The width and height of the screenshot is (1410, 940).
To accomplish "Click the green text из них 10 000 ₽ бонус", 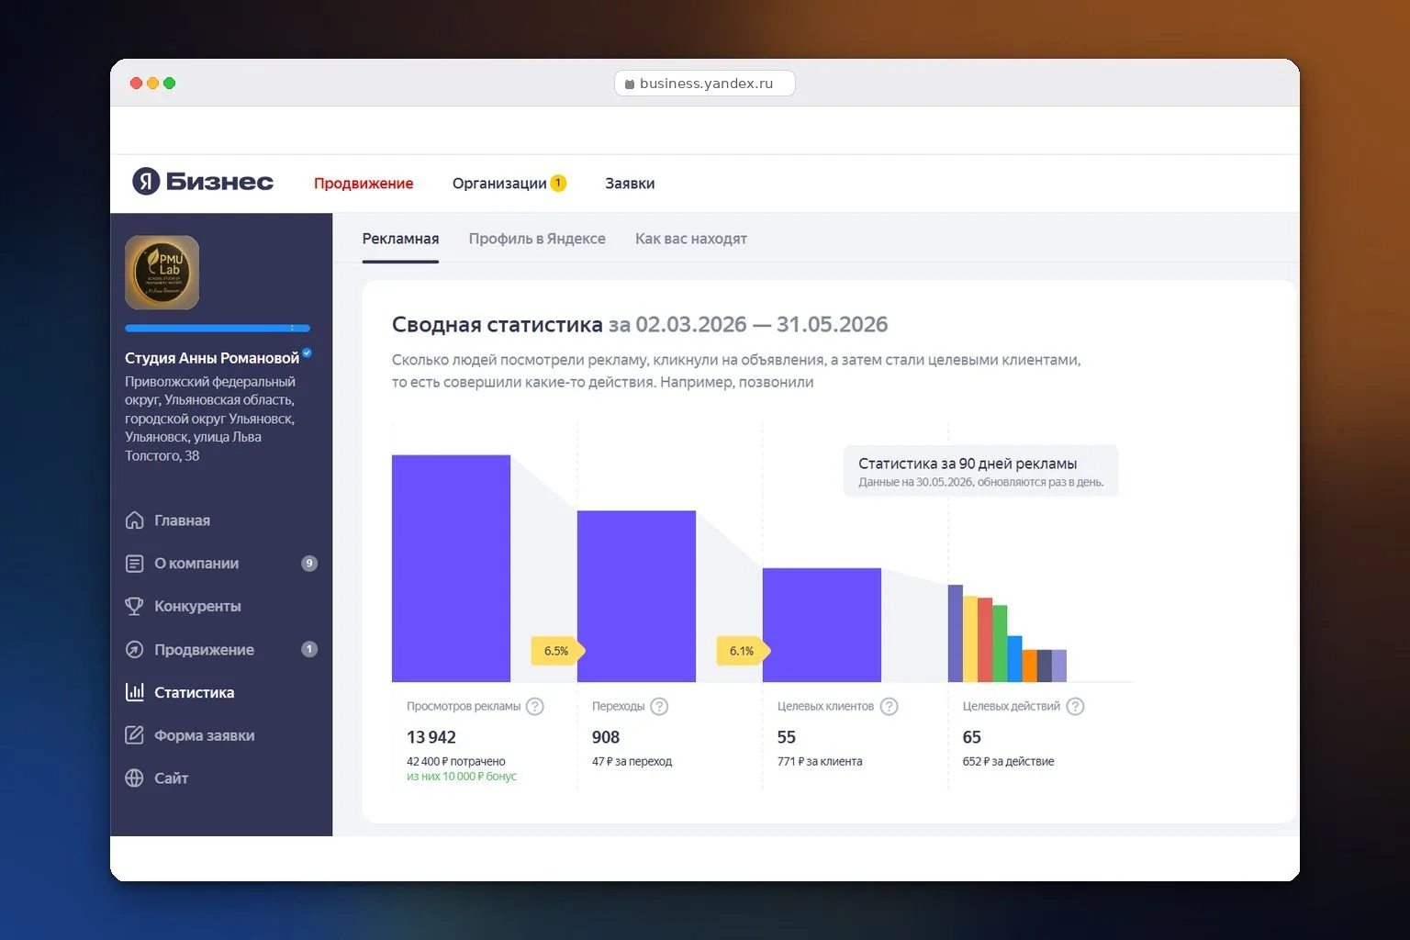I will coord(462,777).
